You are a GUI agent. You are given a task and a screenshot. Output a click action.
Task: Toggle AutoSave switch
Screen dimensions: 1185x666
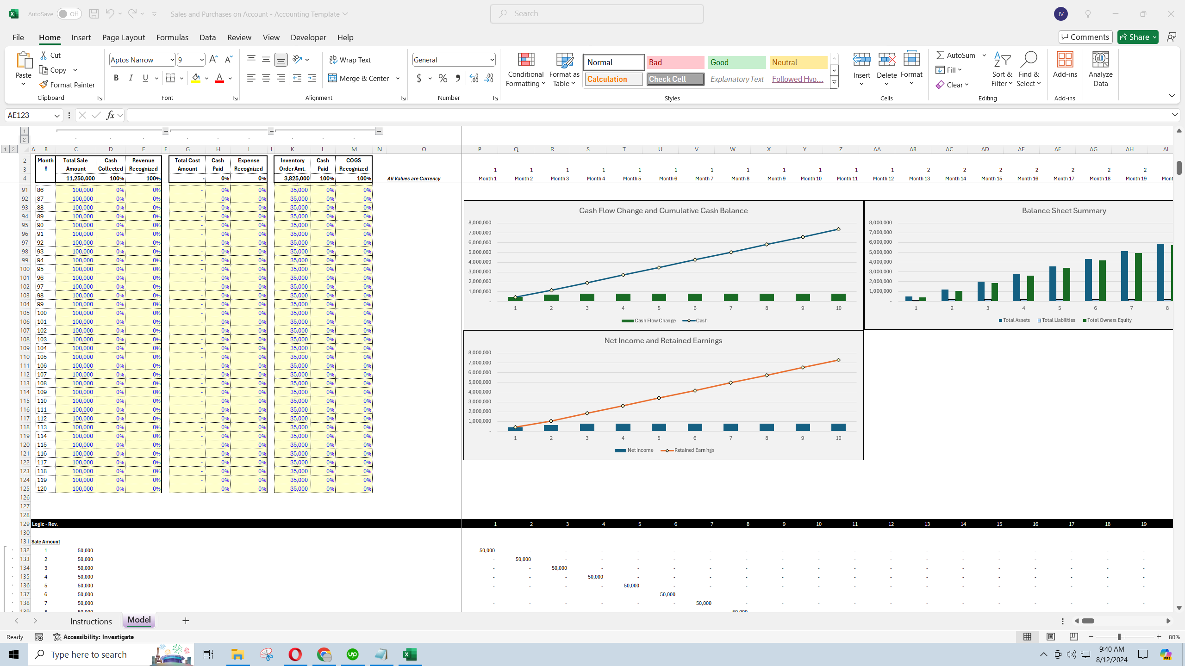click(x=69, y=14)
